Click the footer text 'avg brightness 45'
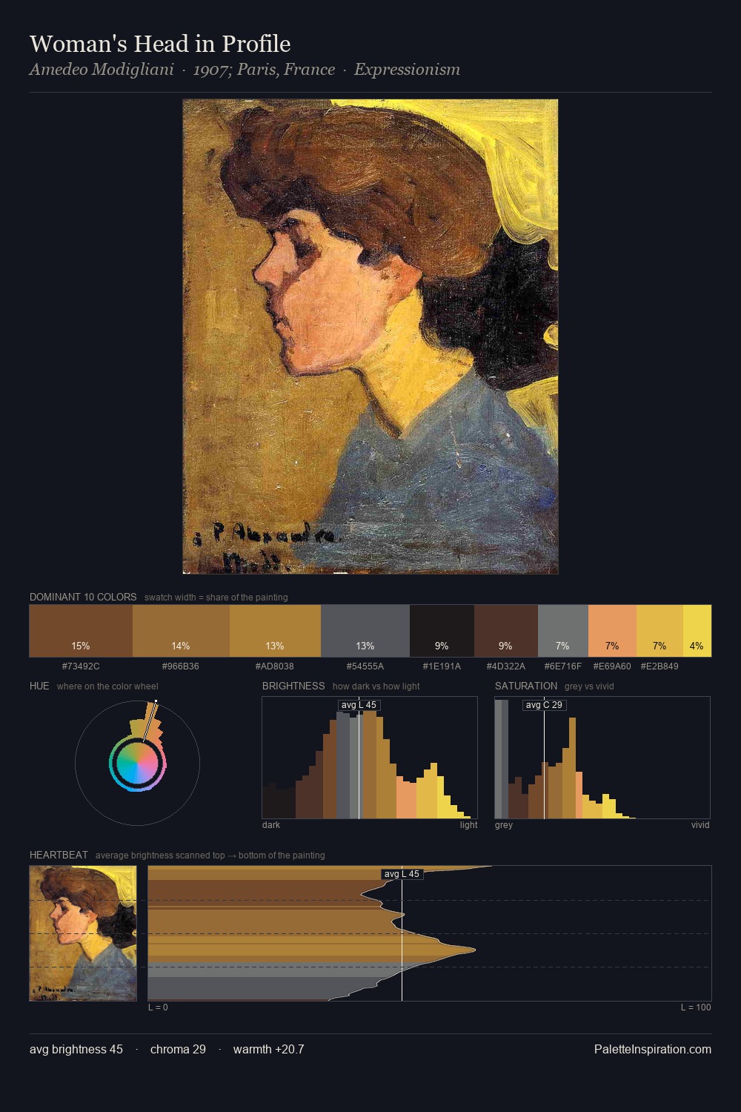The width and height of the screenshot is (741, 1112). [76, 1049]
